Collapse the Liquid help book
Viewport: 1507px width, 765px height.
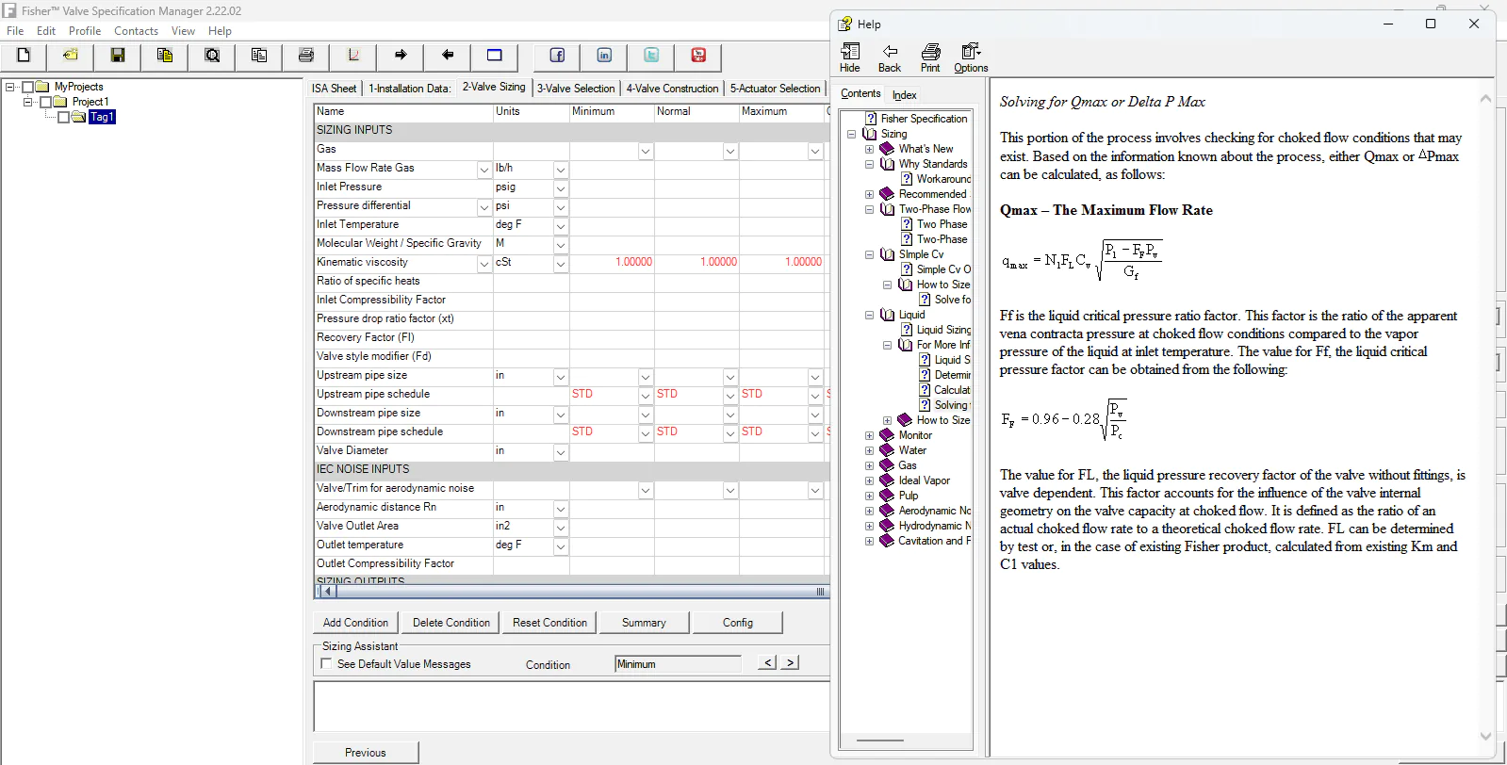(x=869, y=315)
